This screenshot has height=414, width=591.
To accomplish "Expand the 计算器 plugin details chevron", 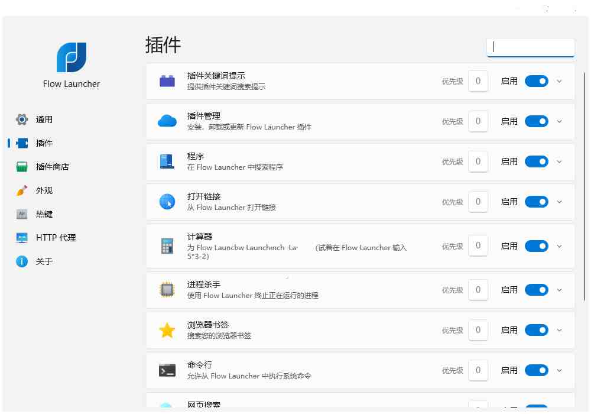I will (559, 245).
